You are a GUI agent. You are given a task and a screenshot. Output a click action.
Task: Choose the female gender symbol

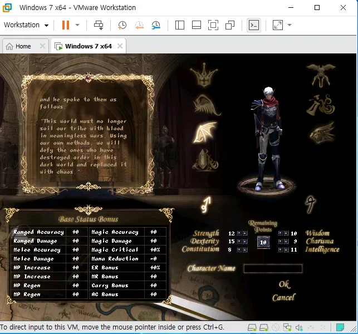pyautogui.click(x=311, y=204)
